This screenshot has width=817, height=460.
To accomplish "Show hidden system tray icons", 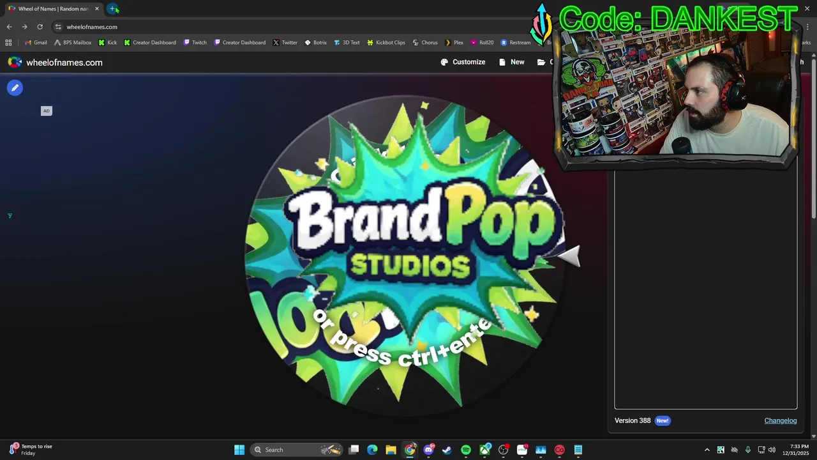I will 707,450.
